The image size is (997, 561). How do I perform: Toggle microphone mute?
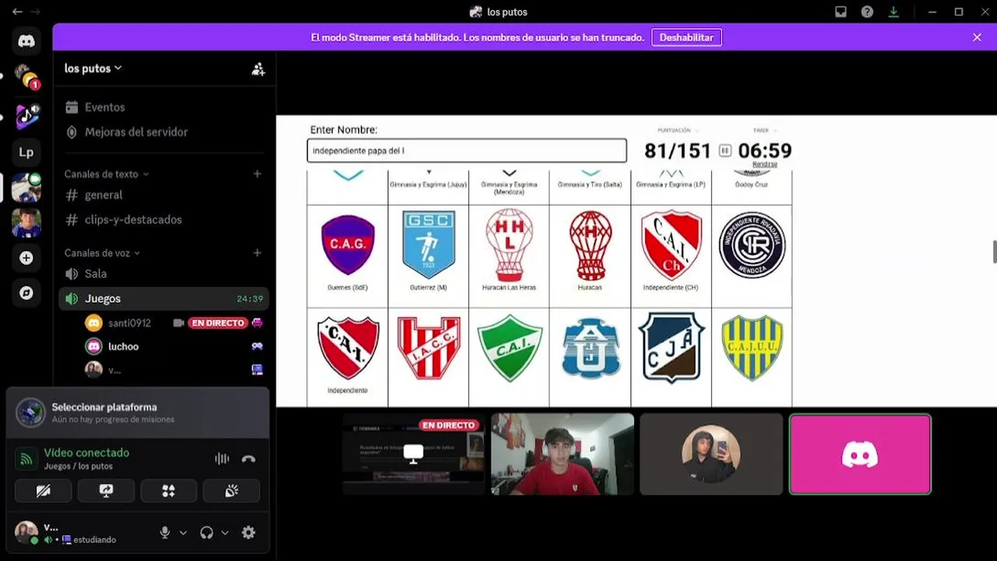tap(164, 533)
